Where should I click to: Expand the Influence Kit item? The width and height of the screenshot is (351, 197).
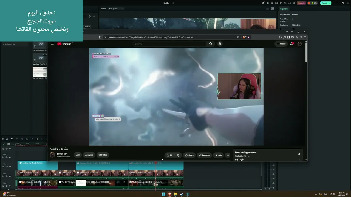tap(4, 44)
